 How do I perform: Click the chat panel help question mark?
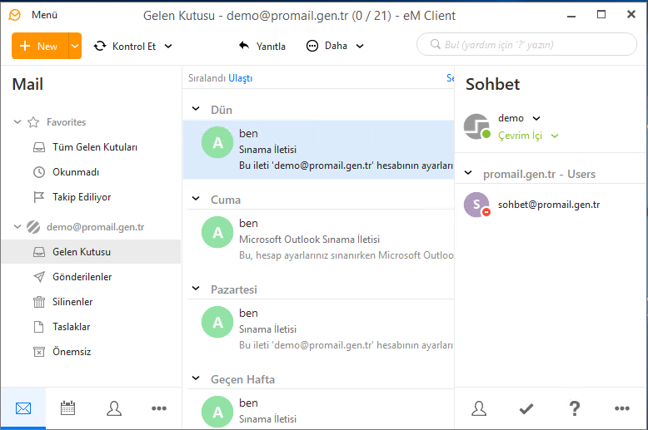[575, 408]
